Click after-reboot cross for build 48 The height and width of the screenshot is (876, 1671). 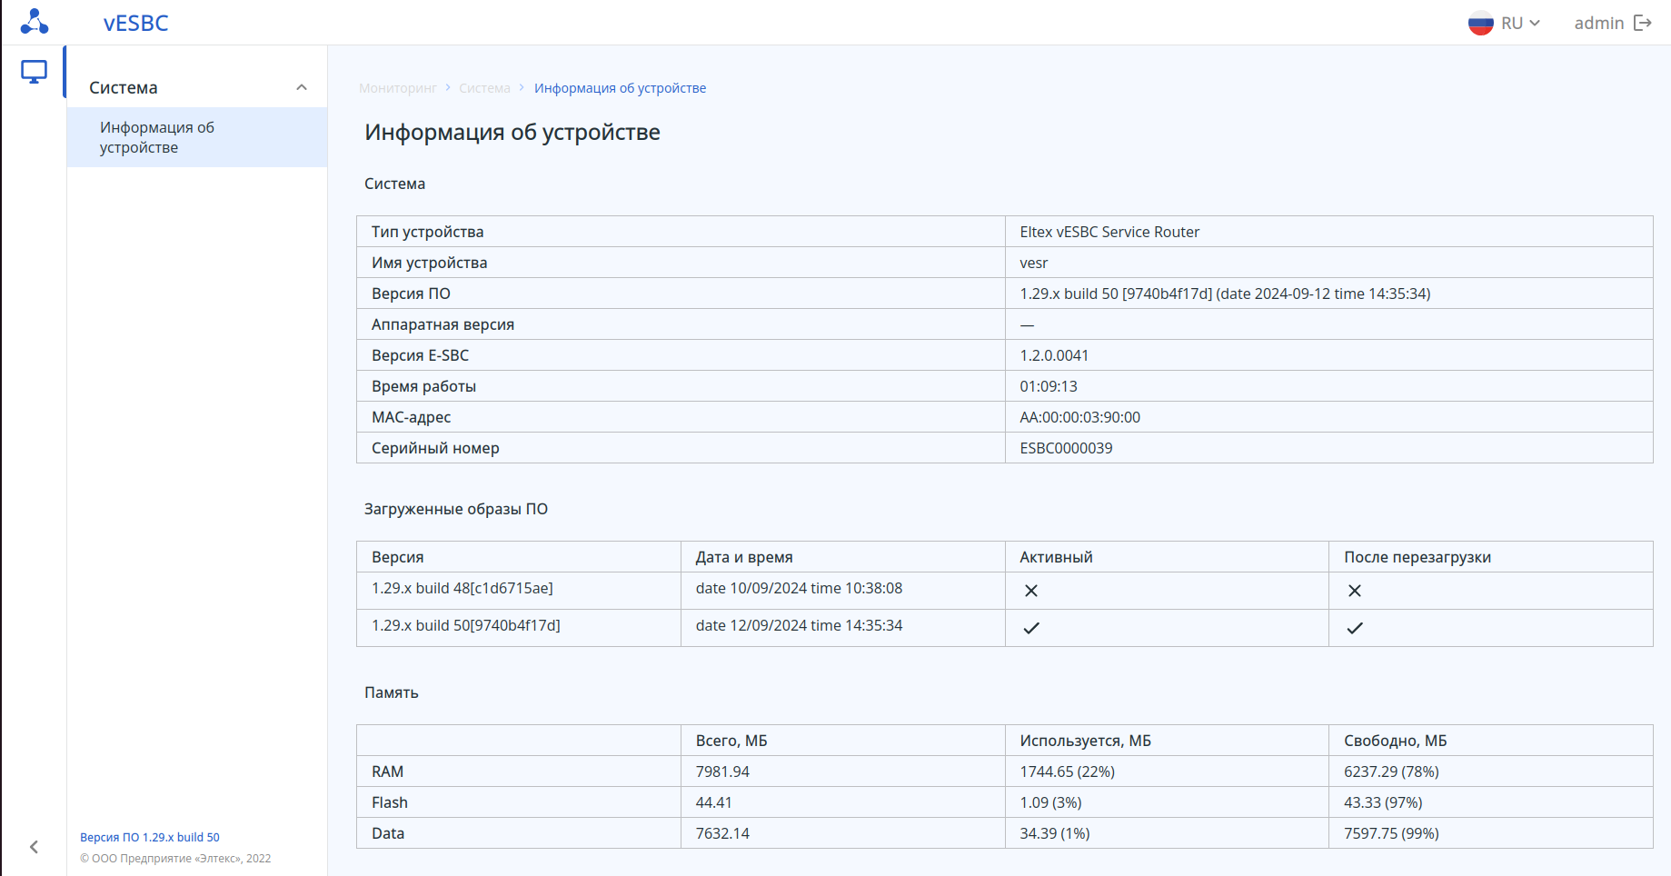(1355, 591)
